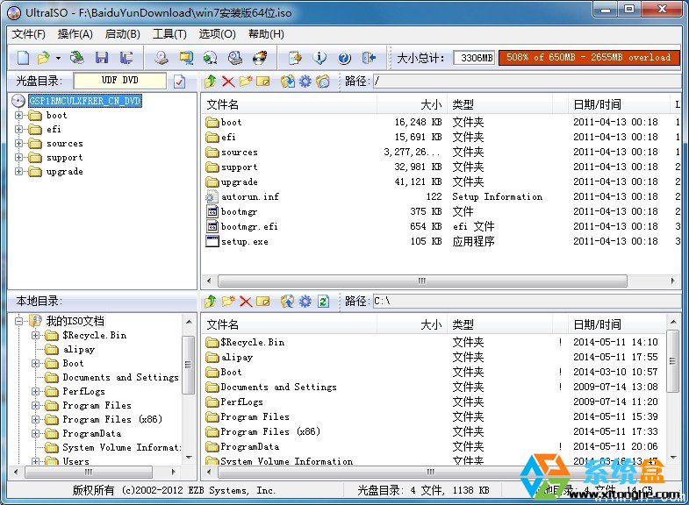The image size is (689, 505).
Task: Click the Info balloon toolbar icon
Action: [x=319, y=58]
